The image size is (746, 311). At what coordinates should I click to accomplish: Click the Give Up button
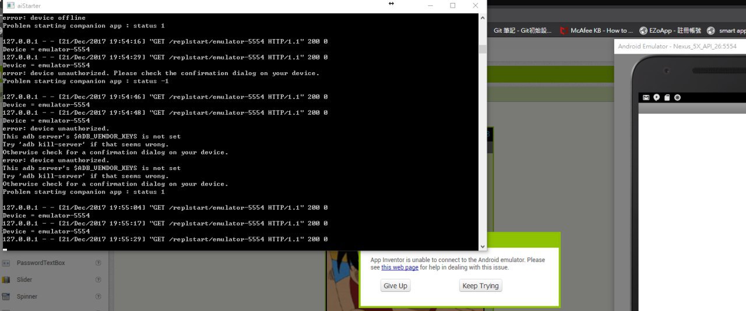click(395, 286)
